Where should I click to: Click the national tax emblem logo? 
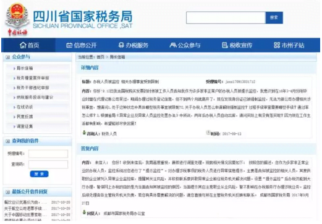point(17,19)
